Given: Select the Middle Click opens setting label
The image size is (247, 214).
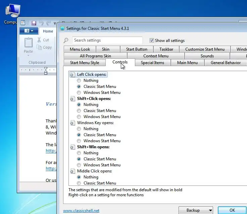Looking at the screenshot, I should tap(95, 171).
